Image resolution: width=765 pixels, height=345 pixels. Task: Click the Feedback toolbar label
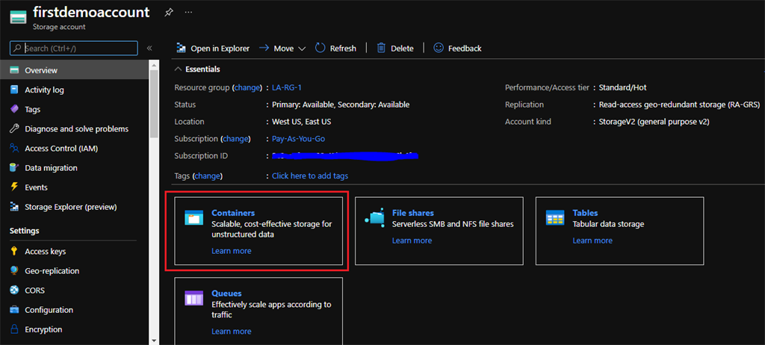[465, 49]
